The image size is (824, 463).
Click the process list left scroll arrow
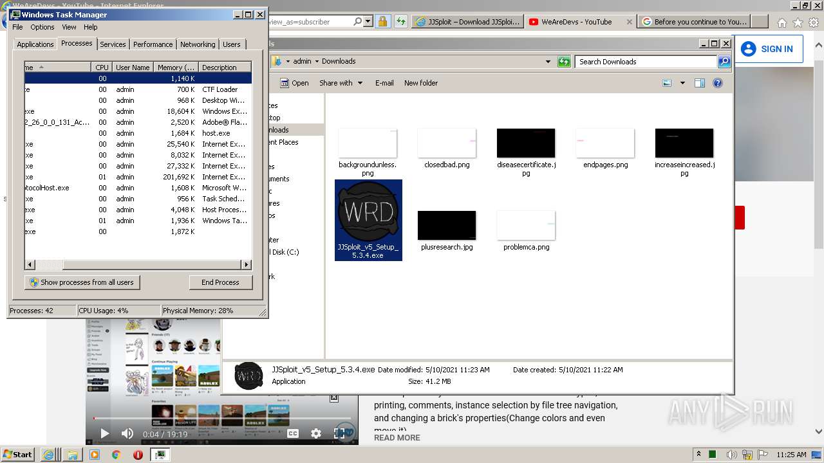click(30, 264)
